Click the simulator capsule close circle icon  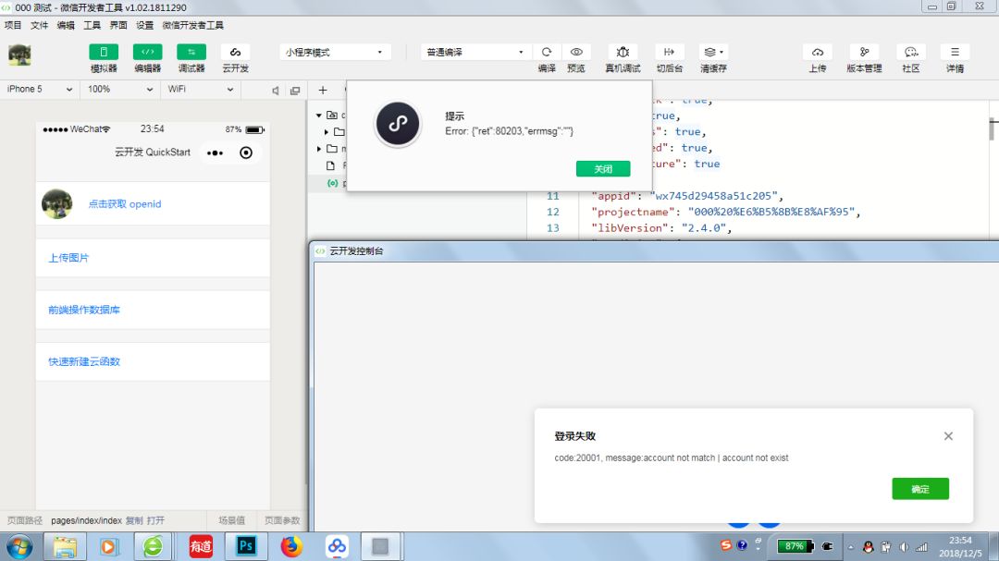tap(246, 152)
